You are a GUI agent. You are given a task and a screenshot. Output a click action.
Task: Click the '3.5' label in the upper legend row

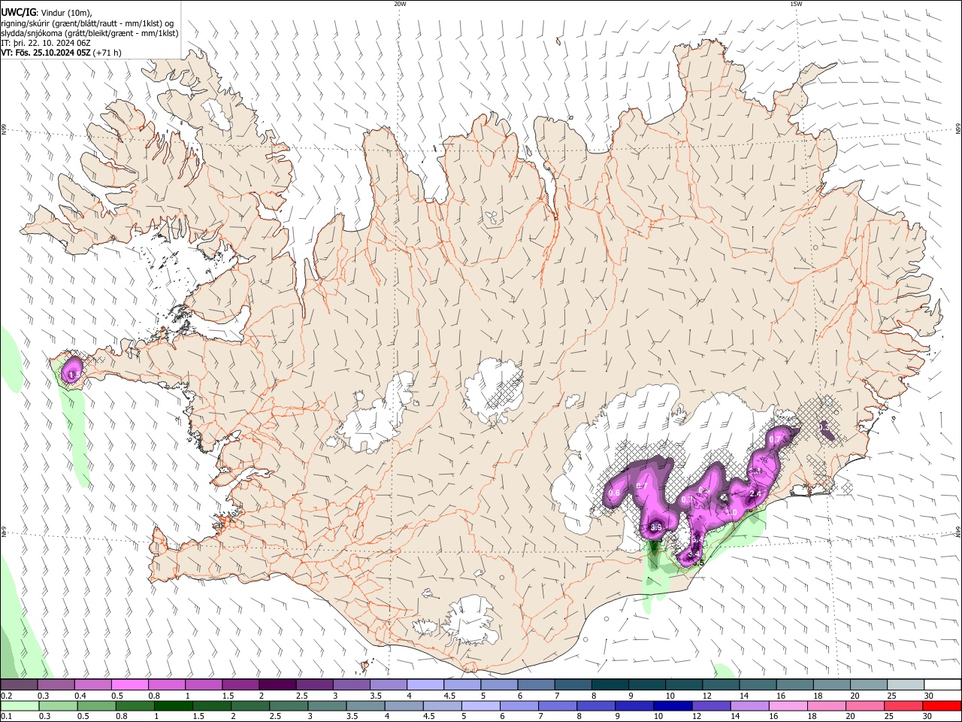(x=376, y=696)
